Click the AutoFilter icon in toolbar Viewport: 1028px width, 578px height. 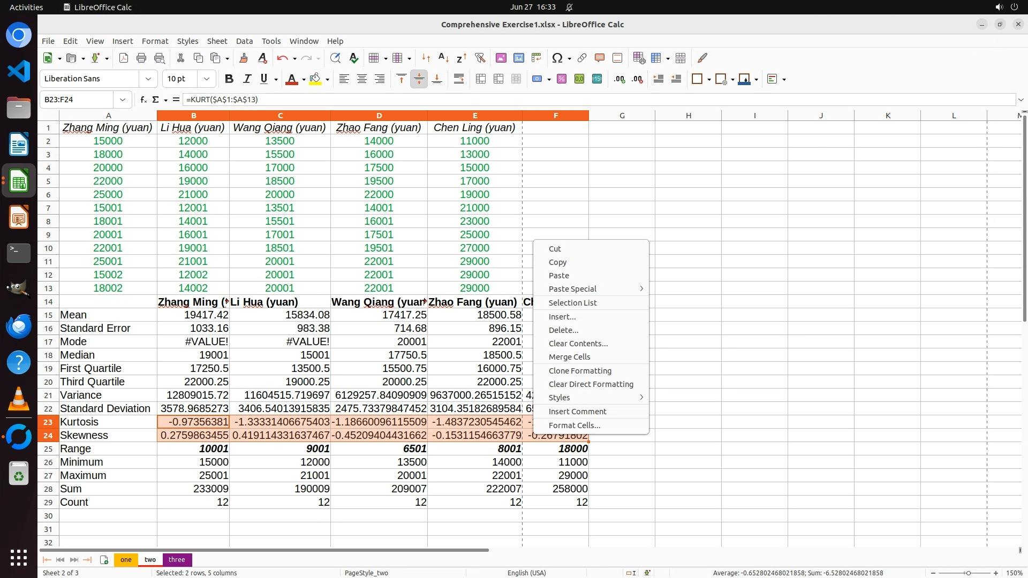click(480, 58)
